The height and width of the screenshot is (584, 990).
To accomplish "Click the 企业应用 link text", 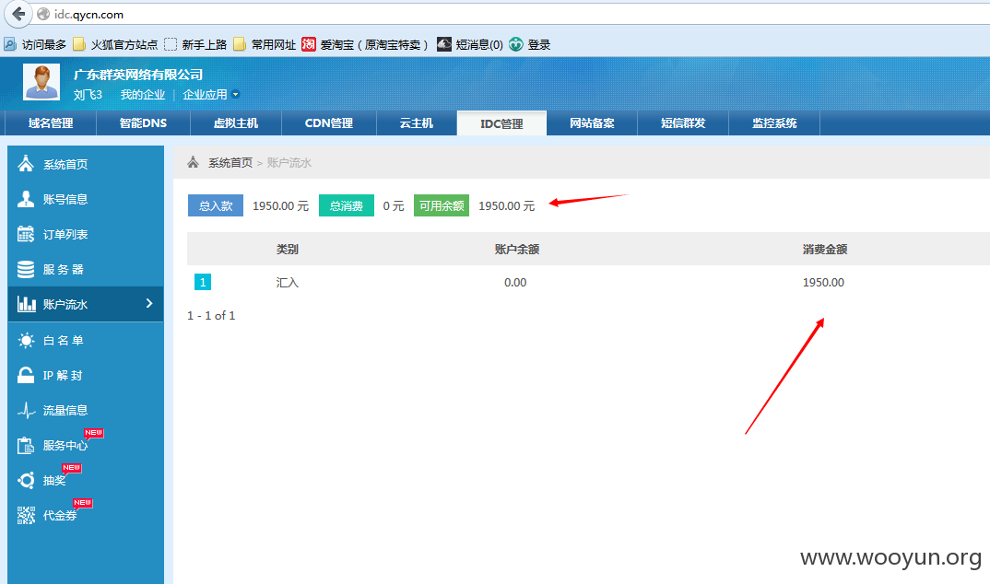I will (206, 95).
